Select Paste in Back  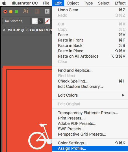click(90, 45)
